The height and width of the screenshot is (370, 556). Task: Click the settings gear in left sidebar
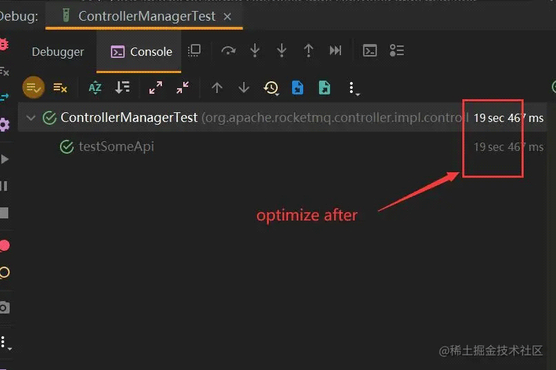[4, 125]
